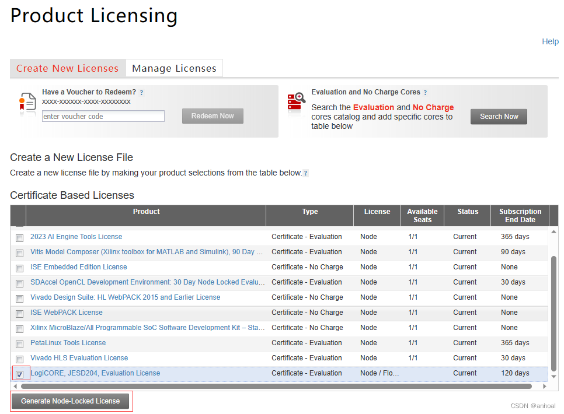The image size is (564, 414).
Task: Click the horizontal scrollbar below the table
Action: pos(280,385)
